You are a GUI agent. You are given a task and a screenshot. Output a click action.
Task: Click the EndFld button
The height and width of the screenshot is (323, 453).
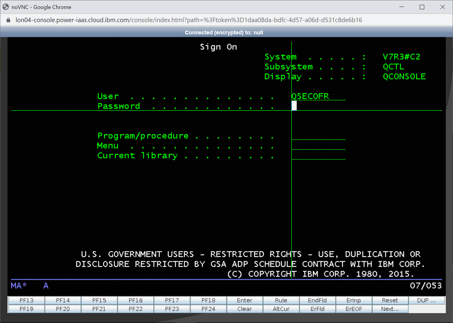tap(317, 300)
